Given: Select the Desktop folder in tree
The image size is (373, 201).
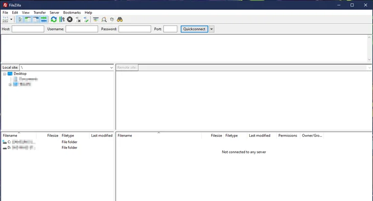Looking at the screenshot, I should point(20,73).
